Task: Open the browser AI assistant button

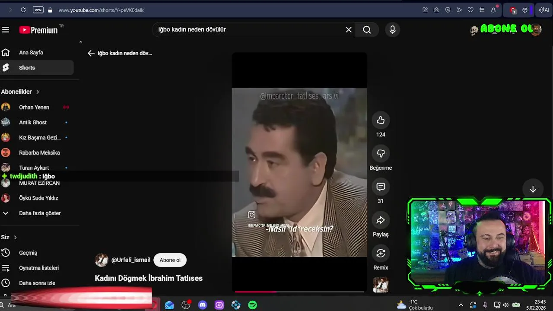Action: pyautogui.click(x=543, y=10)
